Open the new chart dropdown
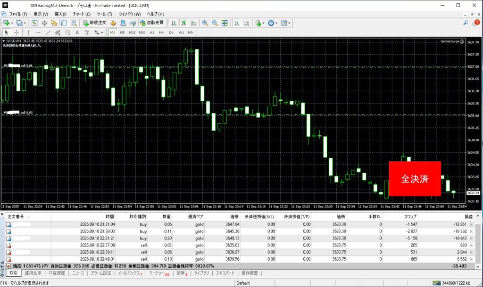The image size is (483, 287). click(12, 23)
